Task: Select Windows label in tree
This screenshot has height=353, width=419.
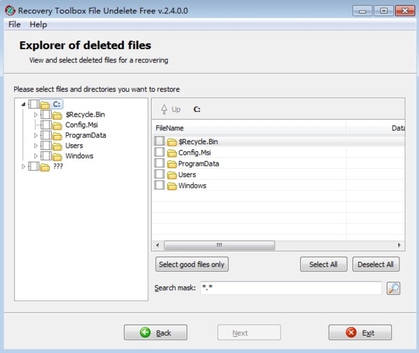Action: click(x=79, y=155)
